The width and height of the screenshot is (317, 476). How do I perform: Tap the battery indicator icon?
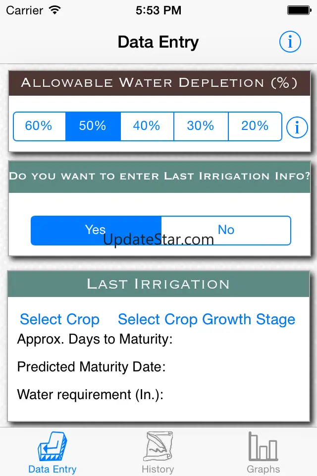pyautogui.click(x=299, y=9)
